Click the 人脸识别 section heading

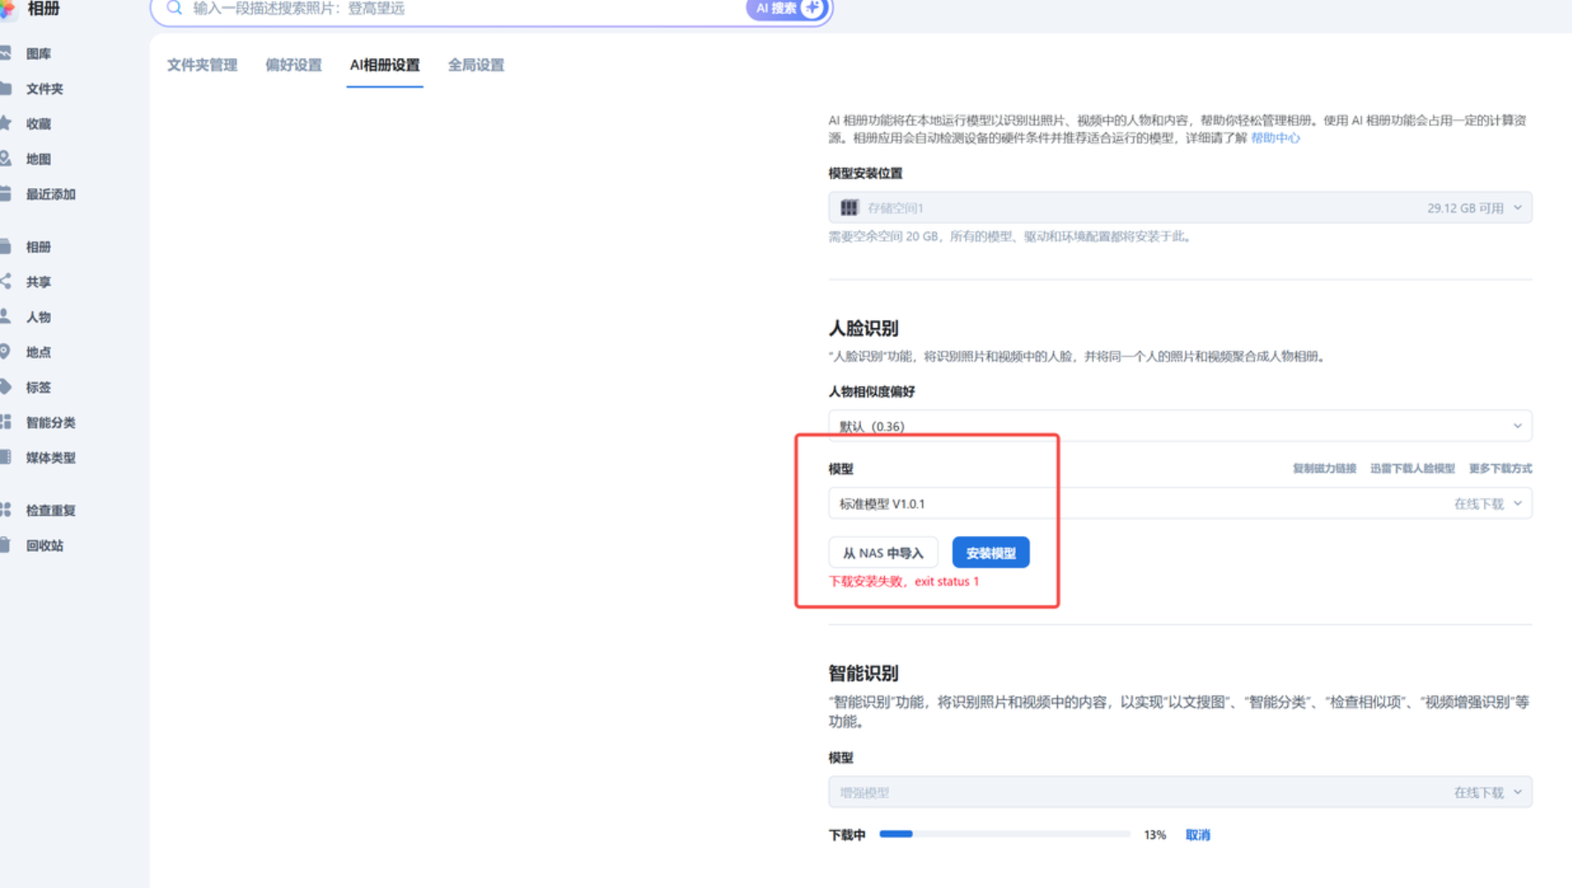pos(863,329)
